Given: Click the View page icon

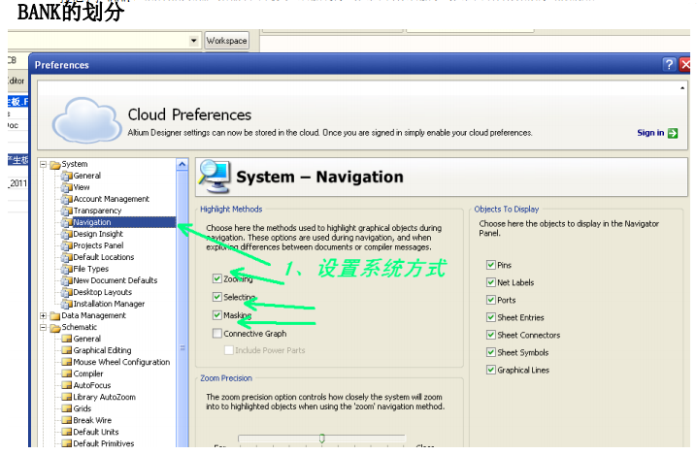Looking at the screenshot, I should (67, 187).
